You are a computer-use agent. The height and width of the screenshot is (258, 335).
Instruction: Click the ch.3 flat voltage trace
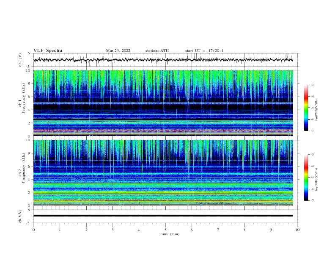coord(163,216)
